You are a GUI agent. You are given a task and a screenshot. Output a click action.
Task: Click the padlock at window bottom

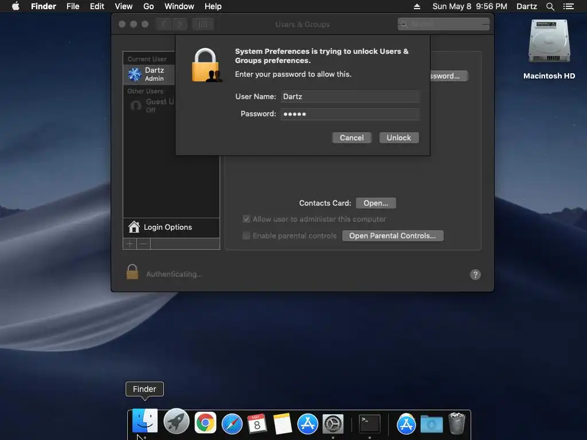(132, 272)
